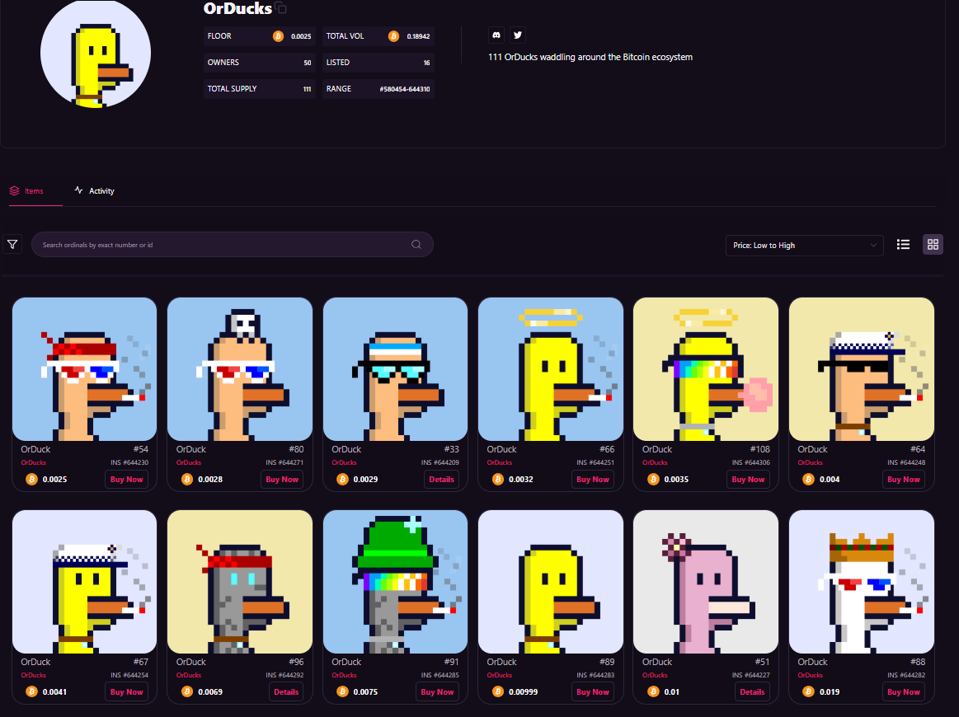Switch to list view icon

pyautogui.click(x=903, y=245)
